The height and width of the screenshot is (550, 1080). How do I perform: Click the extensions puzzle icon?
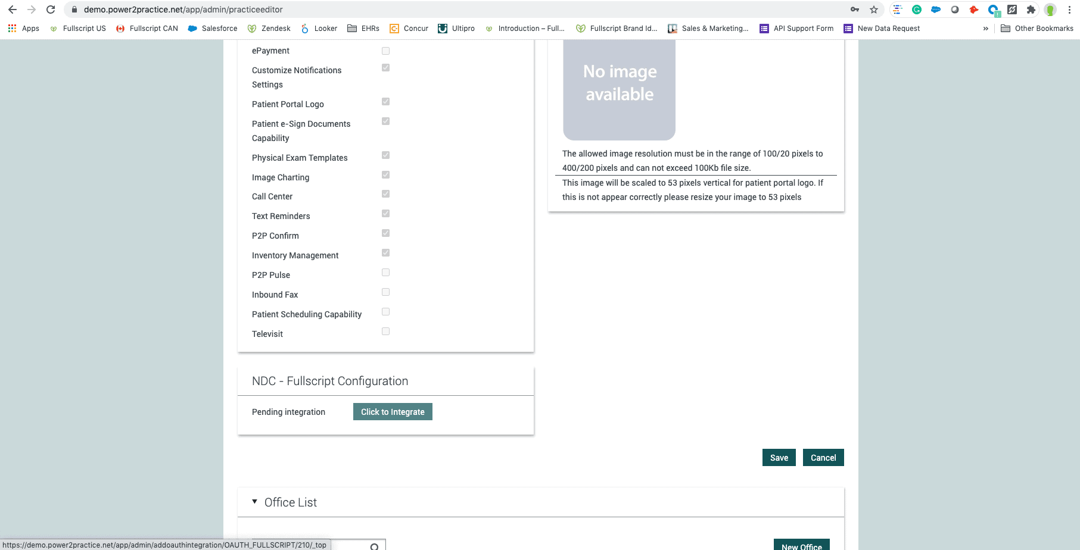(1031, 10)
